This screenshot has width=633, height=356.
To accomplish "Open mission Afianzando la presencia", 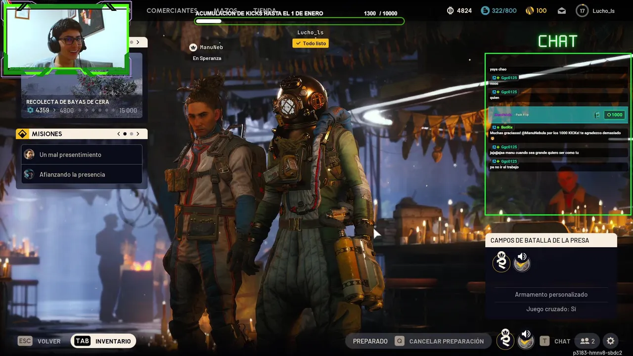I will (x=82, y=174).
